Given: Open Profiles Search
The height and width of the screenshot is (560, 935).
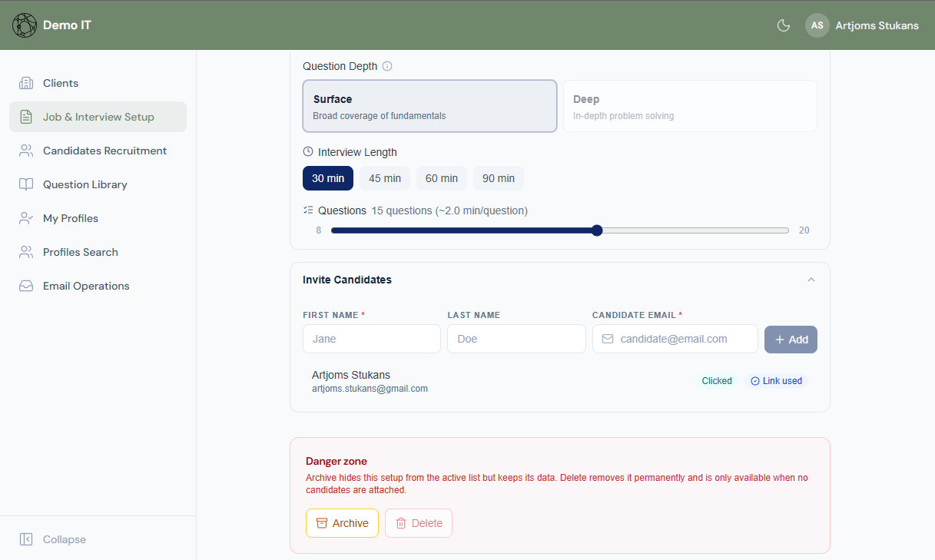Looking at the screenshot, I should [98, 252].
